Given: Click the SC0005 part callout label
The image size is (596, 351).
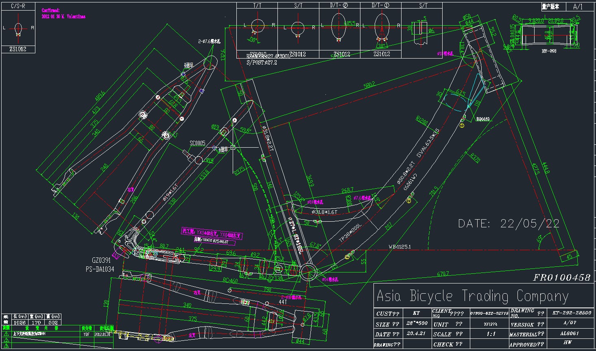Looking at the screenshot, I should click(197, 143).
